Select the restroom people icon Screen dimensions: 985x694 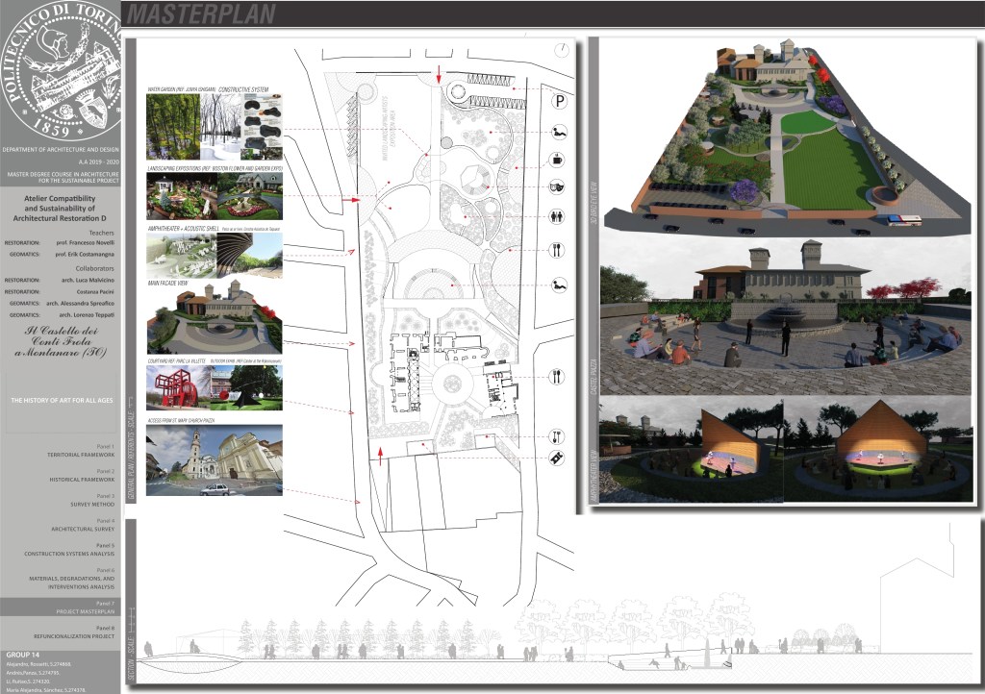click(558, 218)
